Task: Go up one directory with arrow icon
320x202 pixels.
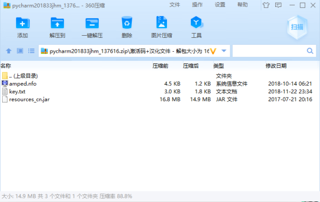Action: pyautogui.click(x=9, y=51)
